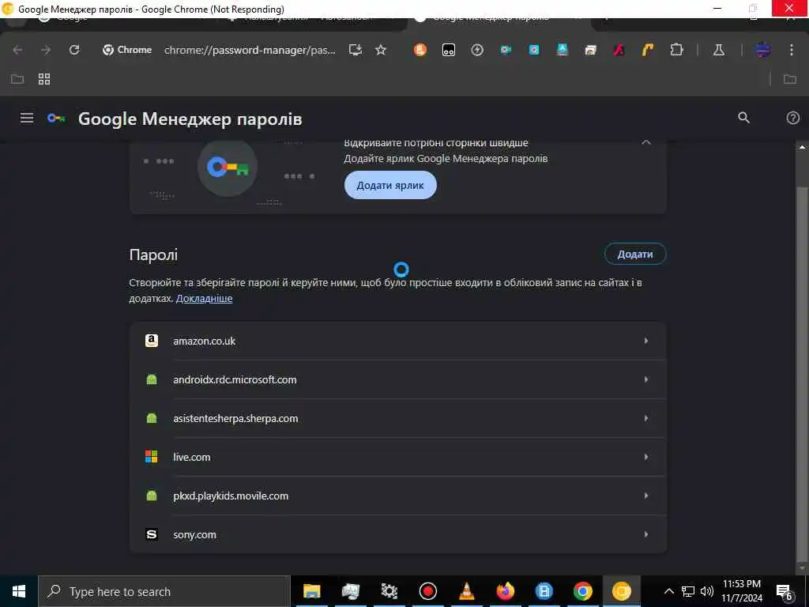
Task: Click the red flash-style extension icon
Action: pos(619,50)
